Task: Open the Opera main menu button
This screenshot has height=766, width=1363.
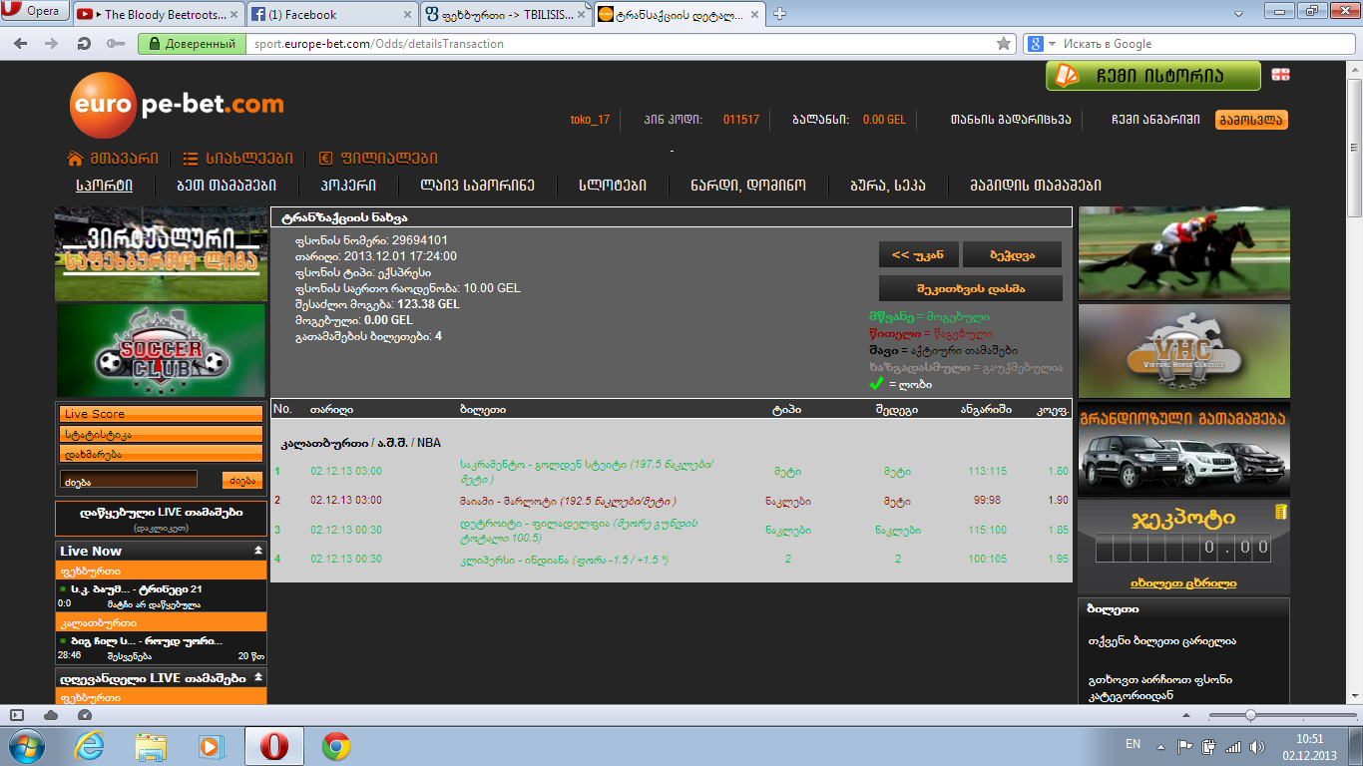Action: coord(36,13)
